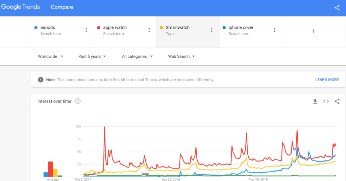
Task: Open the apple watch term options menu
Action: [x=149, y=30]
